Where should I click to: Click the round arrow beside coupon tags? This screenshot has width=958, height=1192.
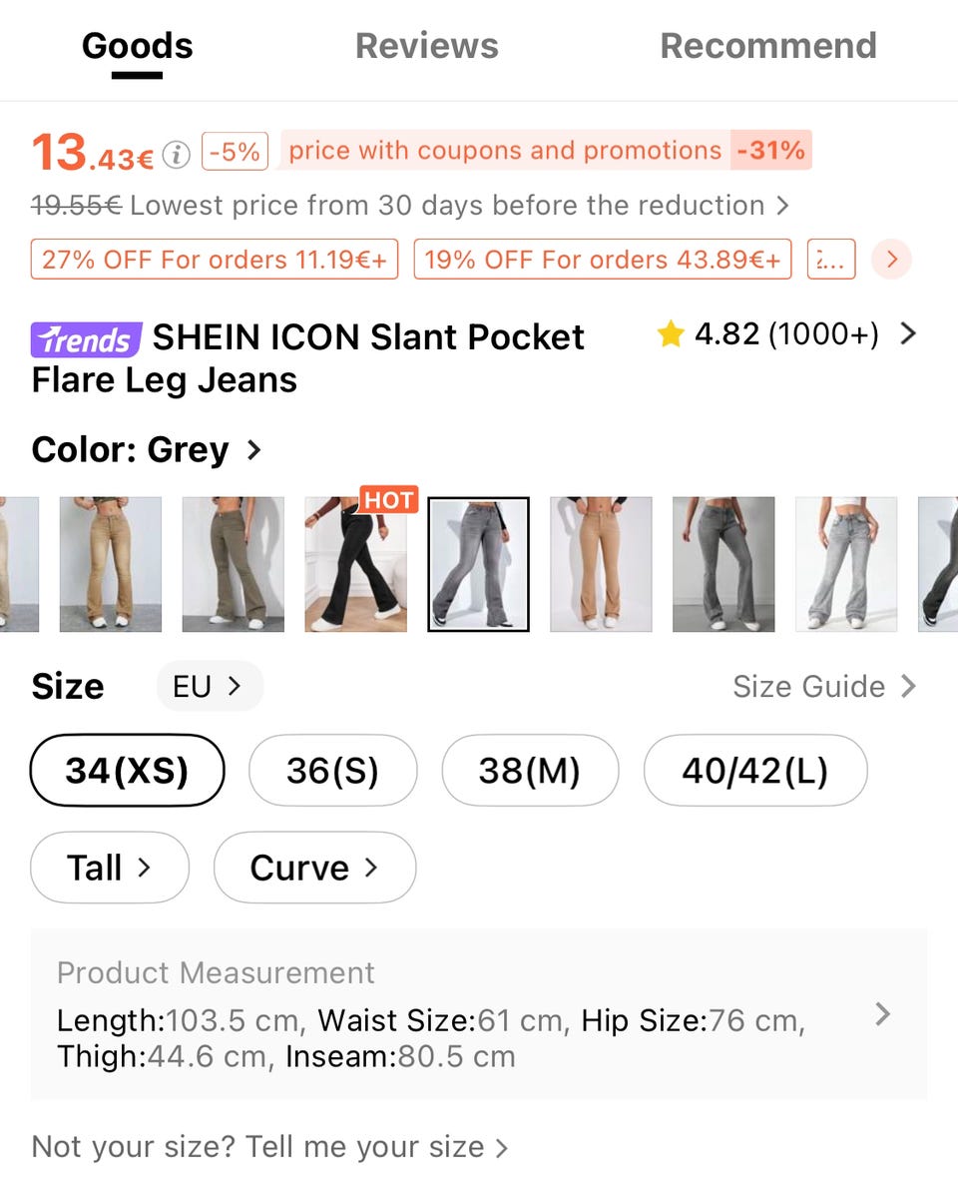coord(891,260)
